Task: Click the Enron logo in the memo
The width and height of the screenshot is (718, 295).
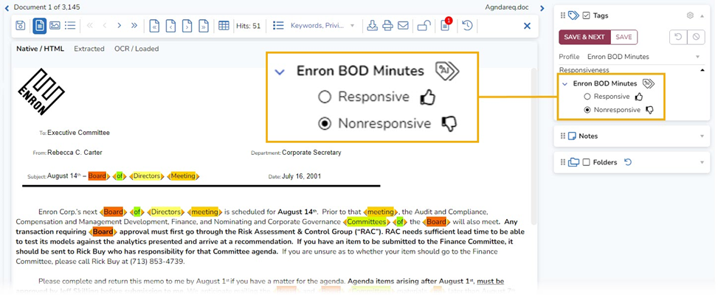Action: click(41, 91)
